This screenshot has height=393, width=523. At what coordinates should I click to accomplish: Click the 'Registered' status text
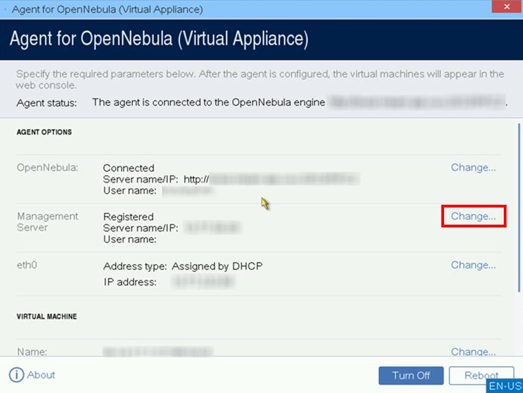click(x=128, y=216)
